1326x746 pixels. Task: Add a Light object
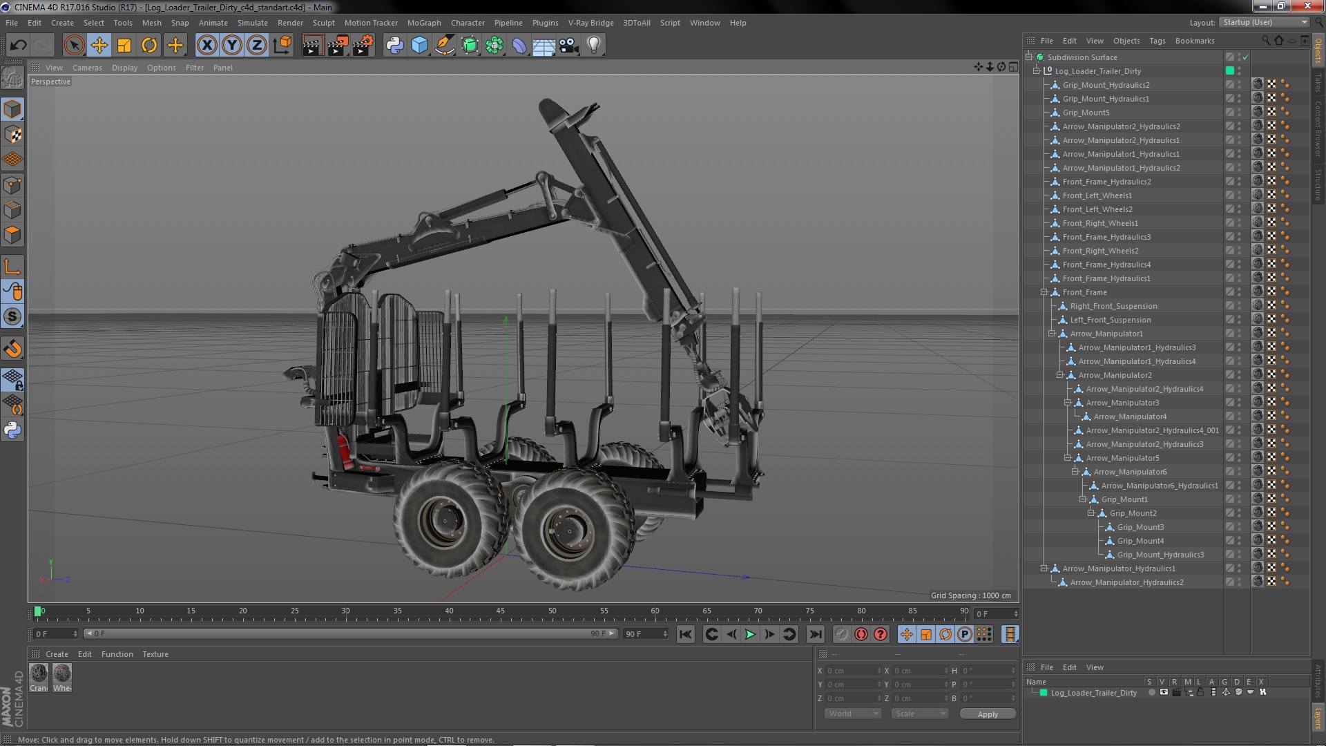(x=594, y=46)
